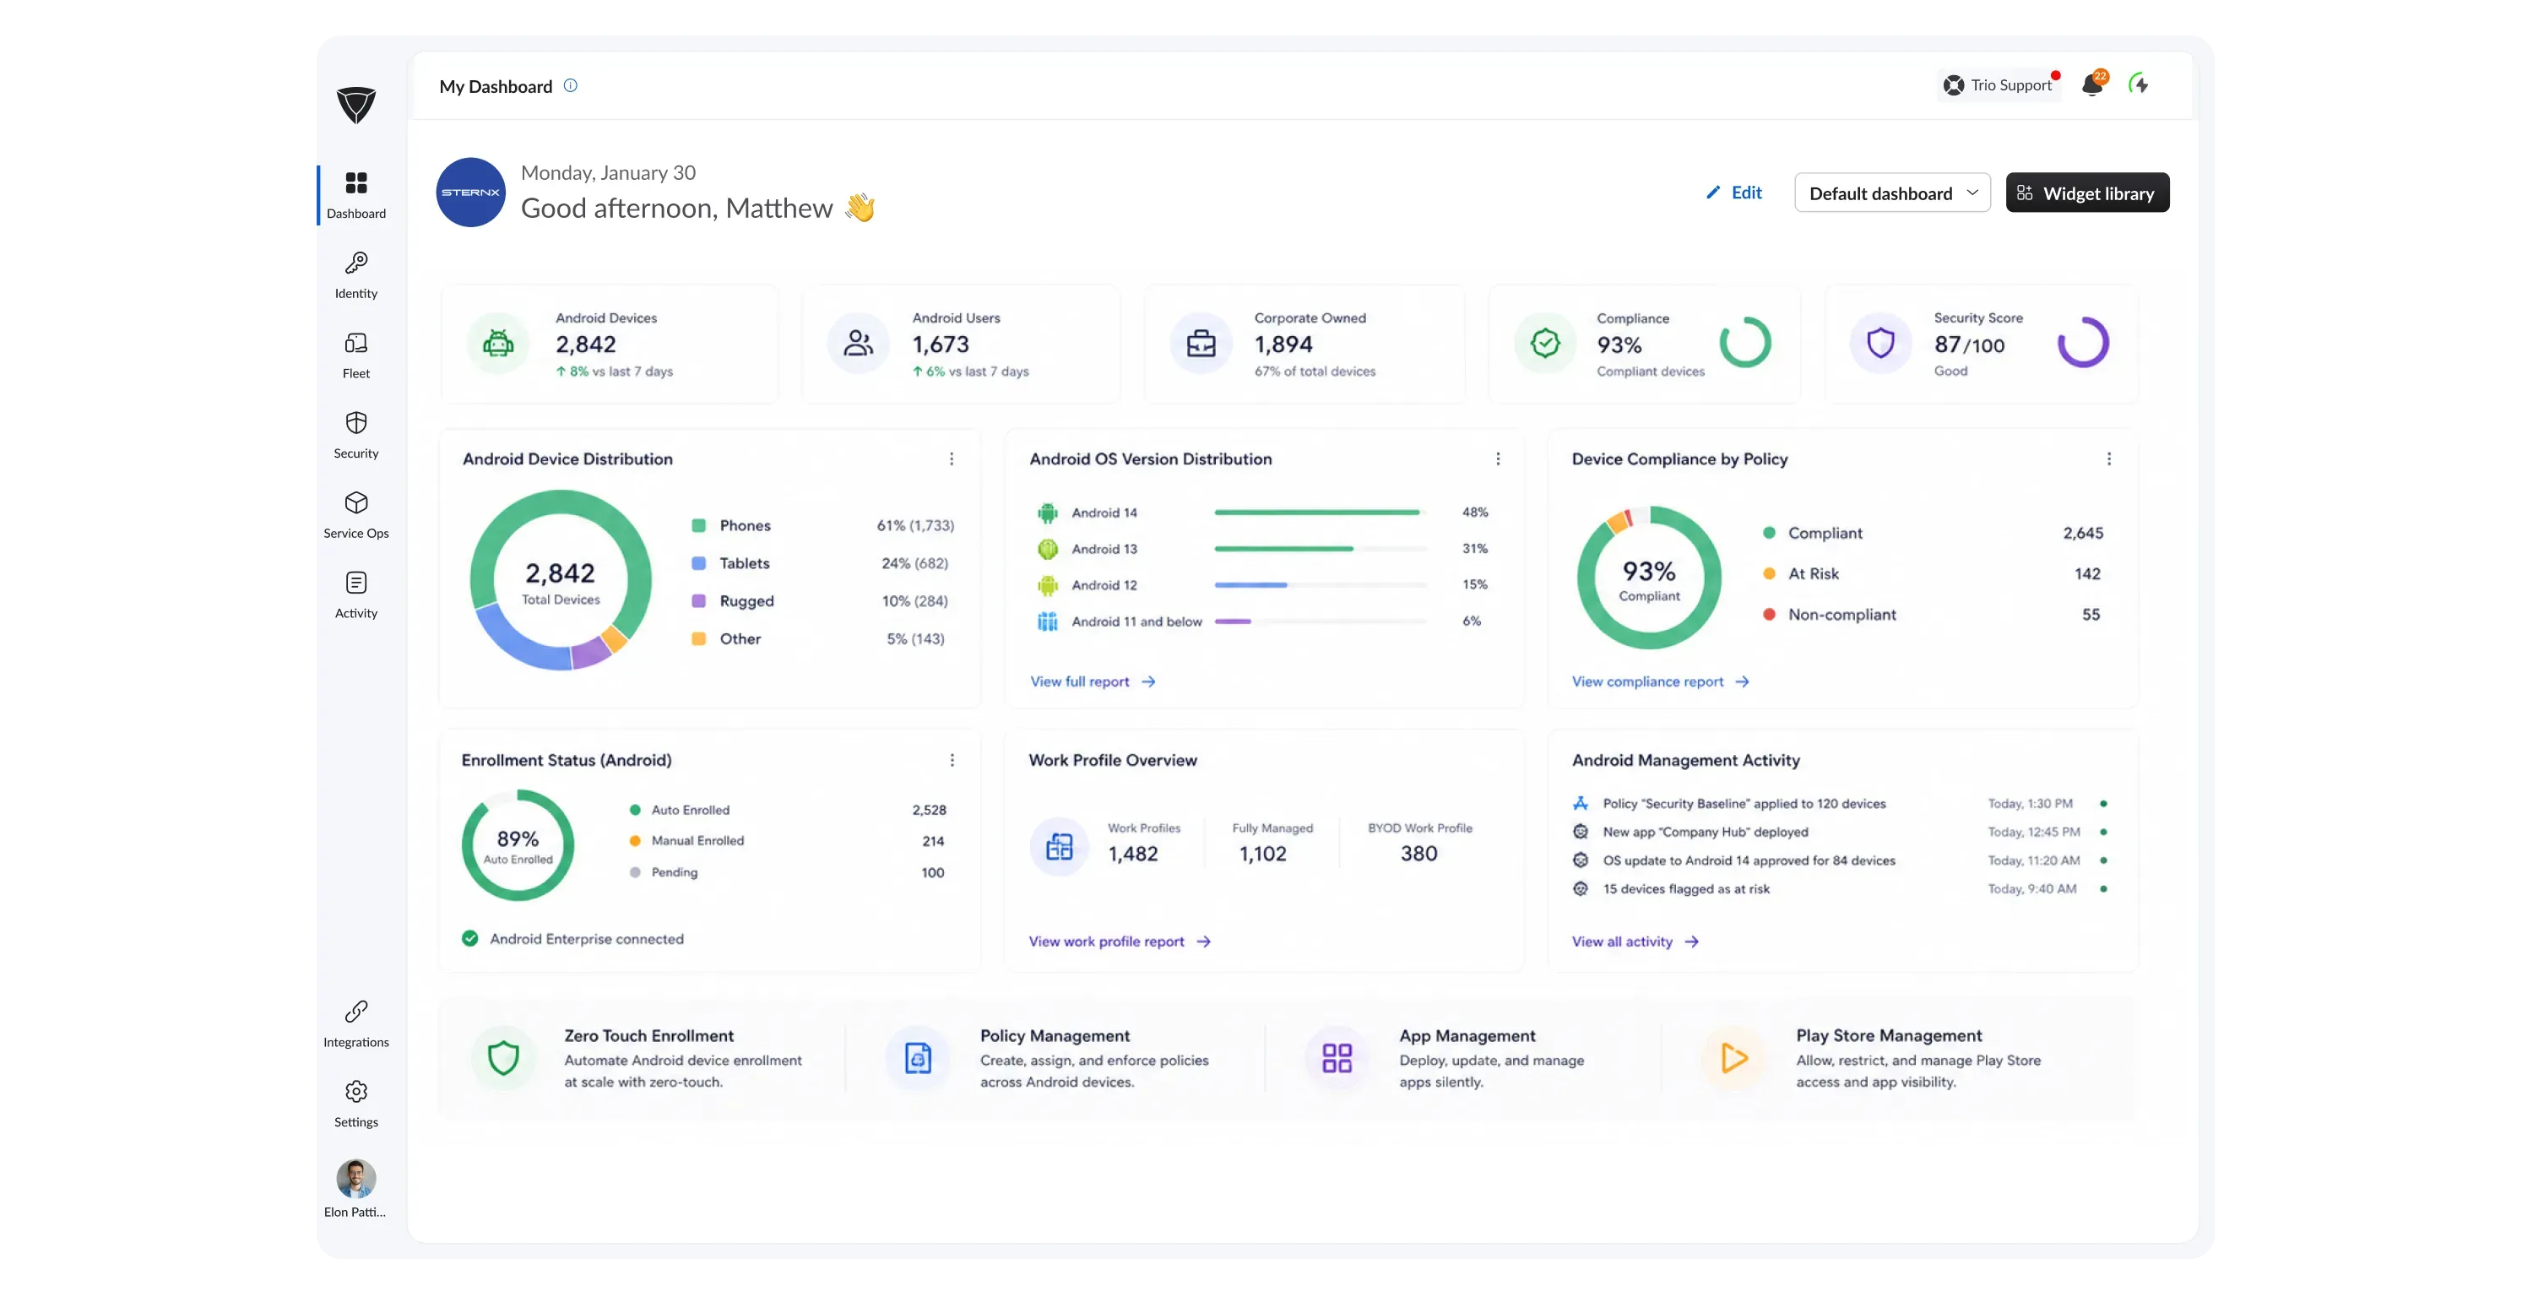The height and width of the screenshot is (1297, 2533).
Task: Click the Android 13 icon
Action: coord(1047,549)
